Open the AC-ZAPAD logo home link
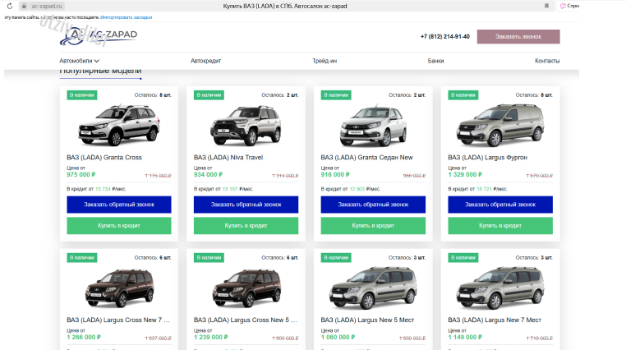Viewport: 626px width, 350px height. click(x=99, y=37)
